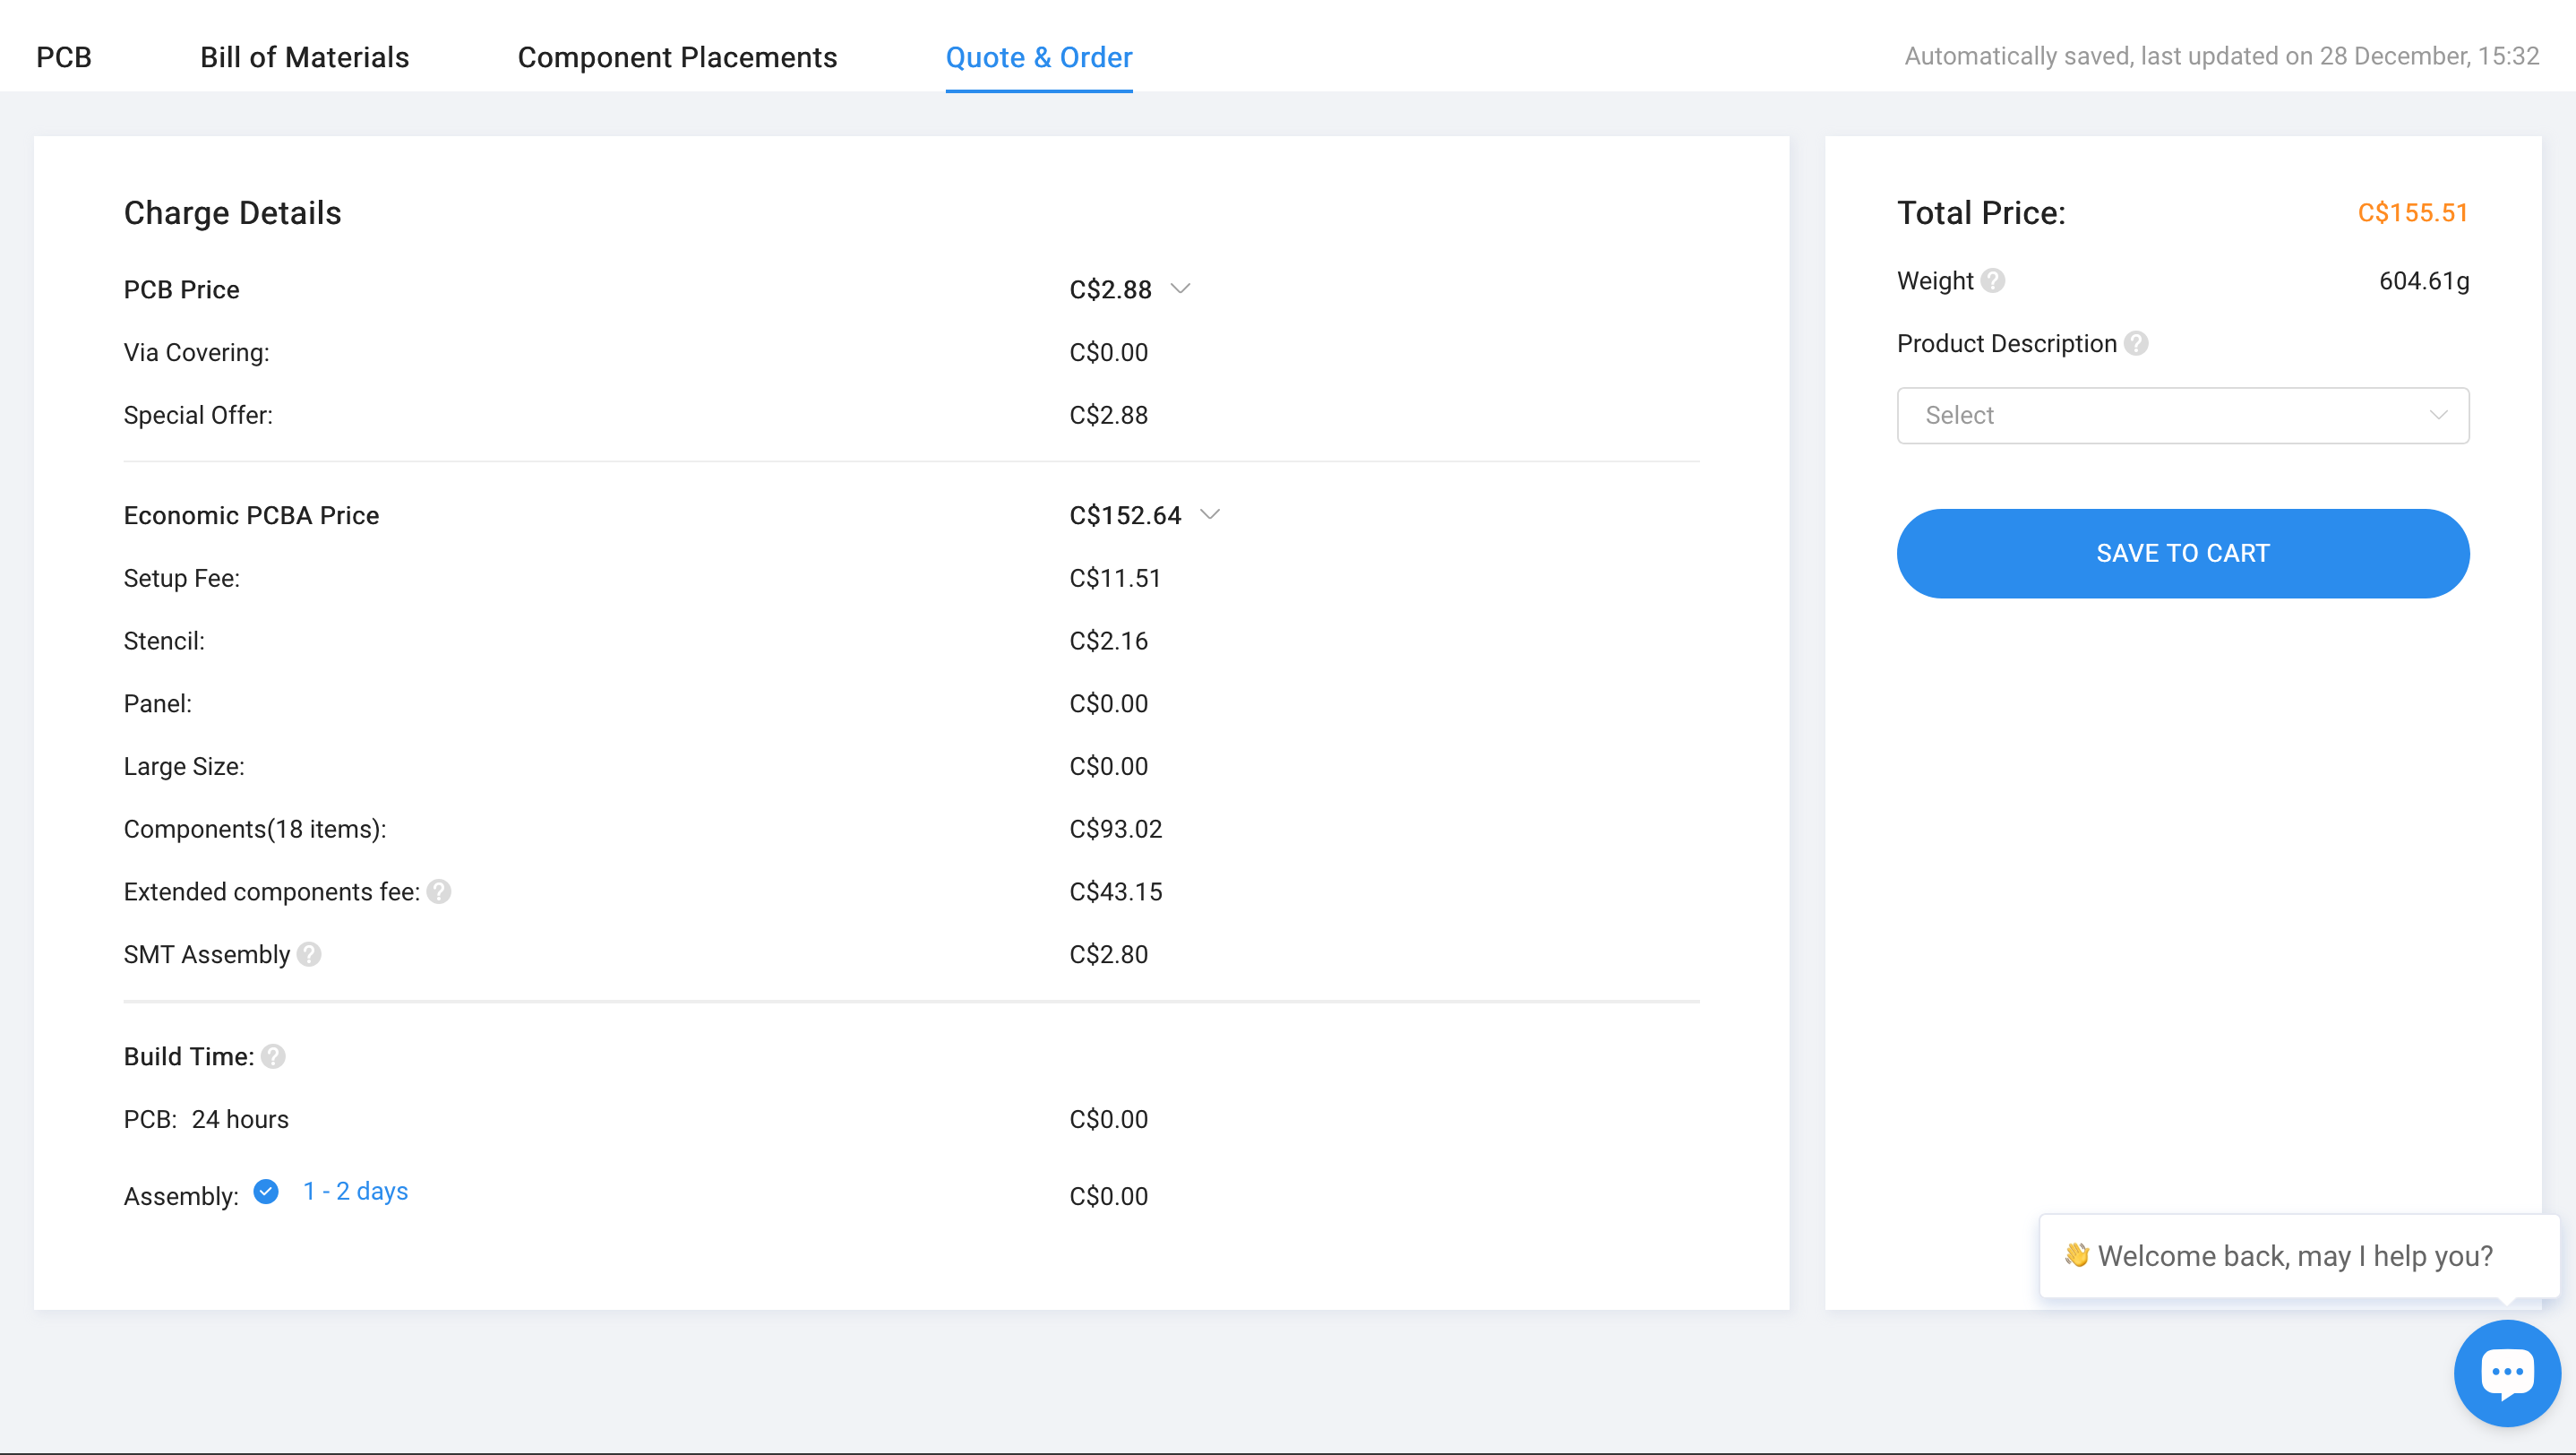Collapse the PCB Price details chevron
The height and width of the screenshot is (1455, 2576).
click(1180, 289)
